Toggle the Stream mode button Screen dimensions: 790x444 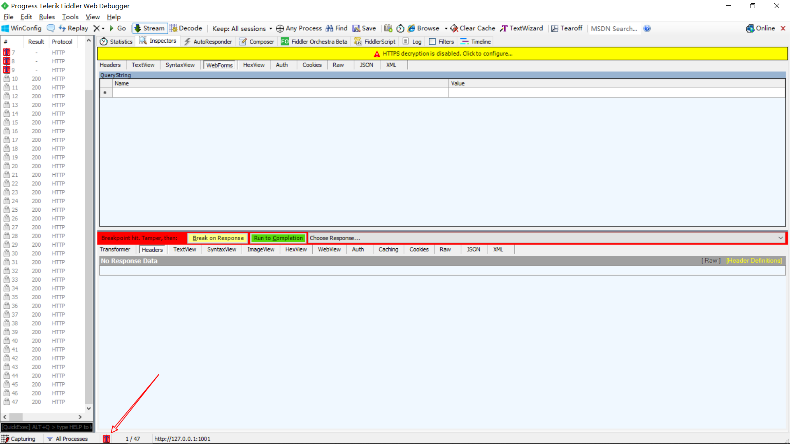click(x=150, y=28)
